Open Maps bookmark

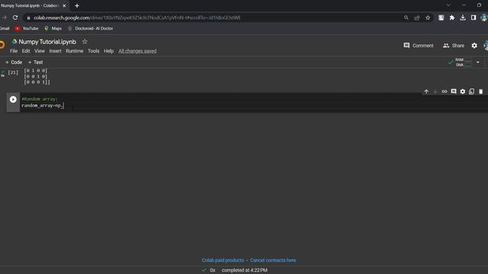(x=53, y=28)
